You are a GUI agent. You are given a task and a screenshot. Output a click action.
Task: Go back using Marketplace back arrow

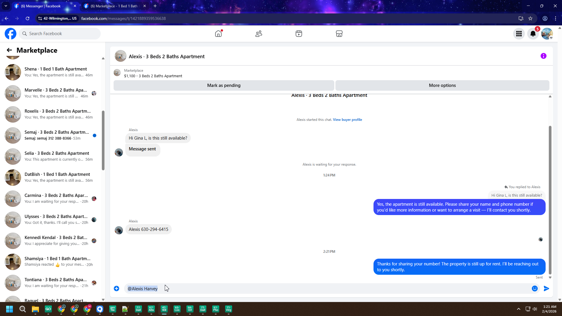pyautogui.click(x=9, y=50)
